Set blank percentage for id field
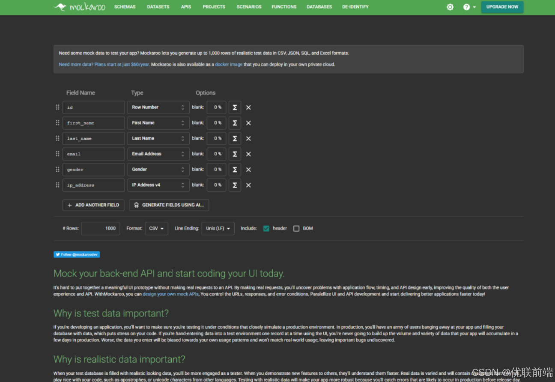 click(x=216, y=107)
